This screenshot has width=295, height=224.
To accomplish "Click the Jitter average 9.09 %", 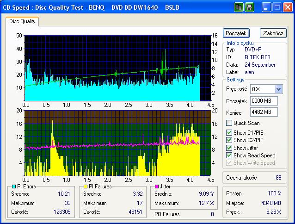I will coord(206,194).
